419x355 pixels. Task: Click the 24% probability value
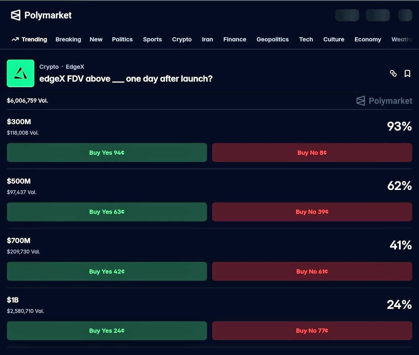tap(399, 305)
